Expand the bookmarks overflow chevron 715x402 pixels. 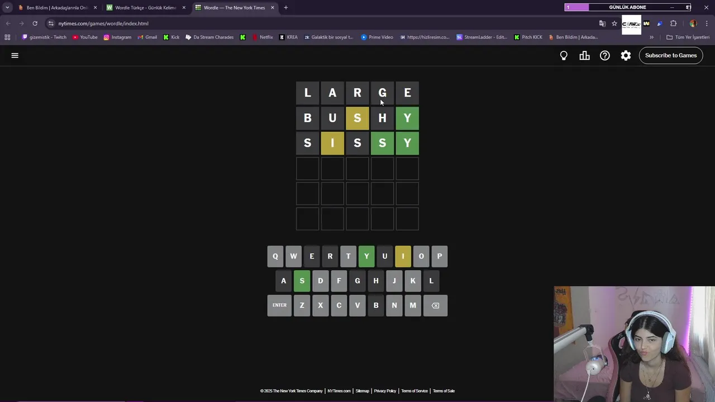coord(651,37)
